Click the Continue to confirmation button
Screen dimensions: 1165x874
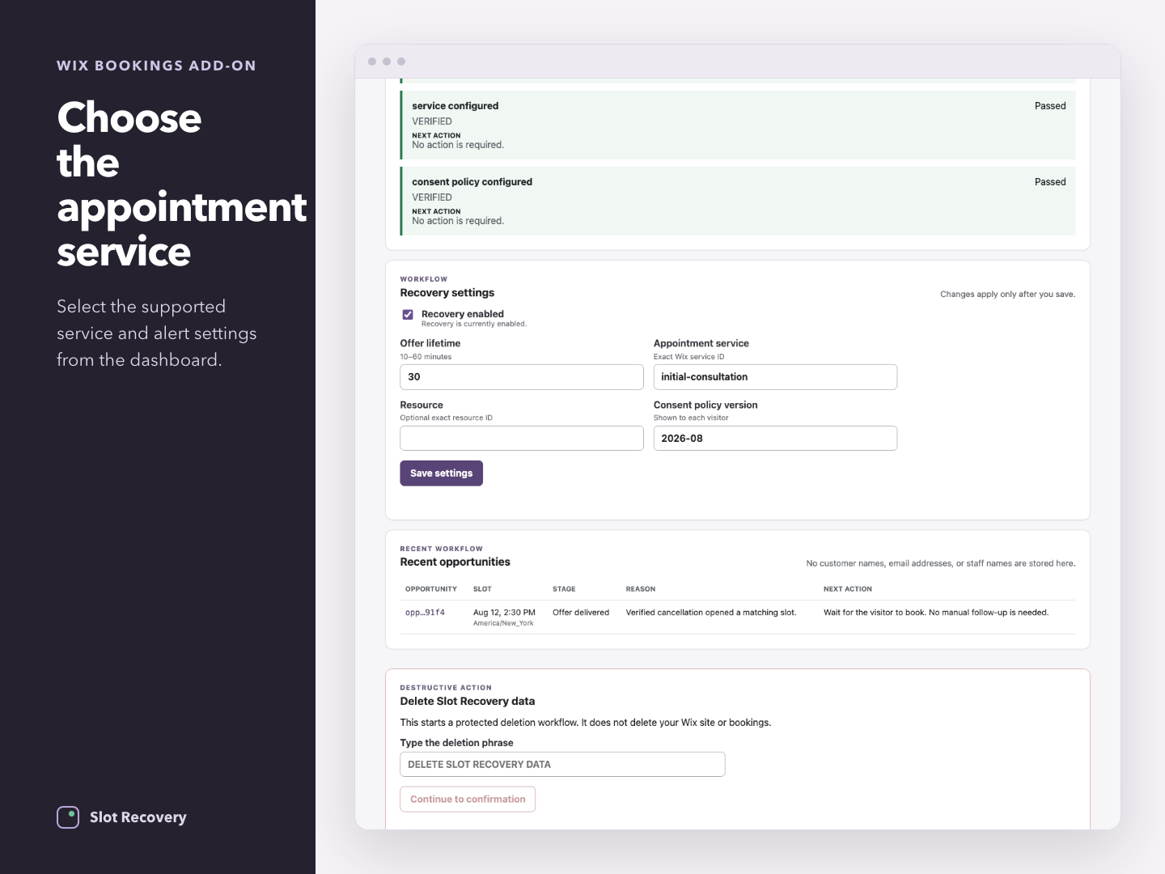[468, 799]
